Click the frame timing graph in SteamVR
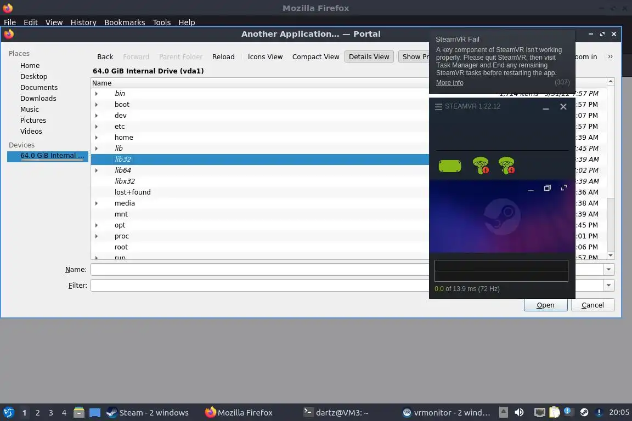Screen dimensions: 632x421 501,271
